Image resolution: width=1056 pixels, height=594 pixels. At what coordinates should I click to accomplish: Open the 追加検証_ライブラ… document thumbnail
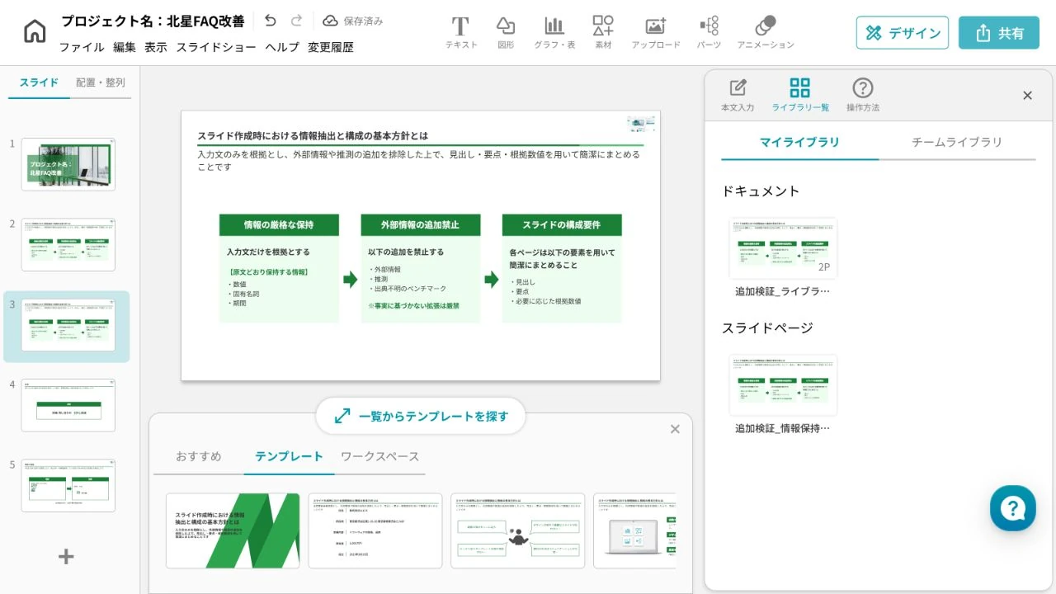(783, 248)
